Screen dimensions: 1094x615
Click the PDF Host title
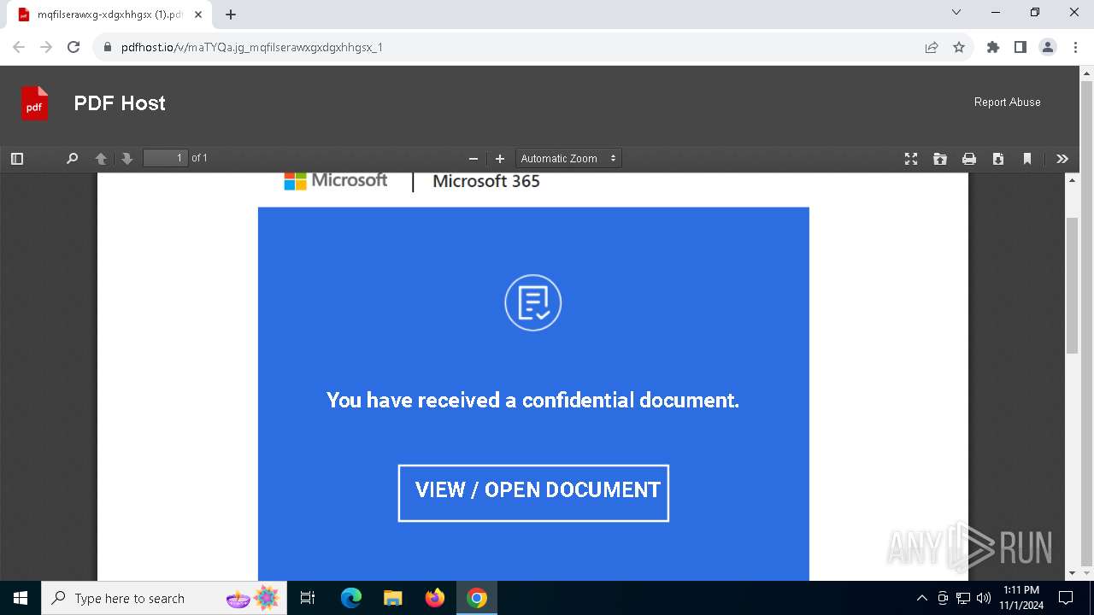(120, 103)
